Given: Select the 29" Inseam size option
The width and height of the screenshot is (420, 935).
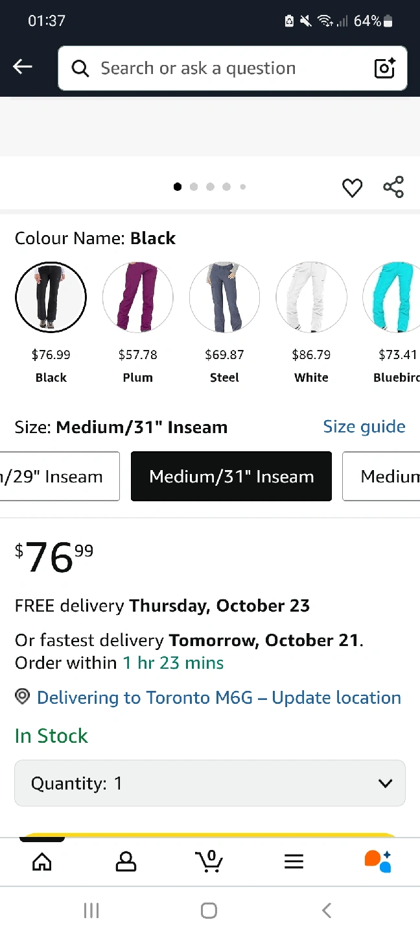Looking at the screenshot, I should coord(60,477).
